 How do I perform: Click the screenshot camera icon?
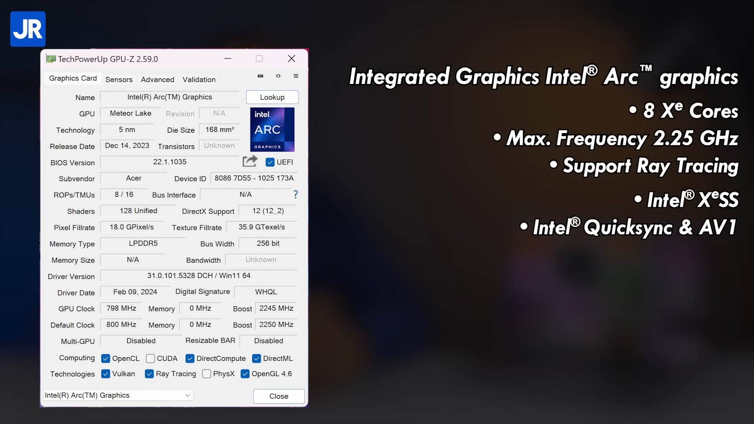[260, 76]
